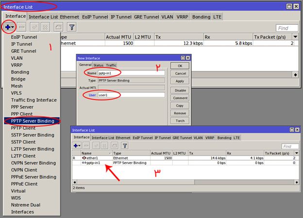The width and height of the screenshot is (303, 218).
Task: Click the filter funnel icon in the top Interface List toolbar
Action: tap(71, 28)
